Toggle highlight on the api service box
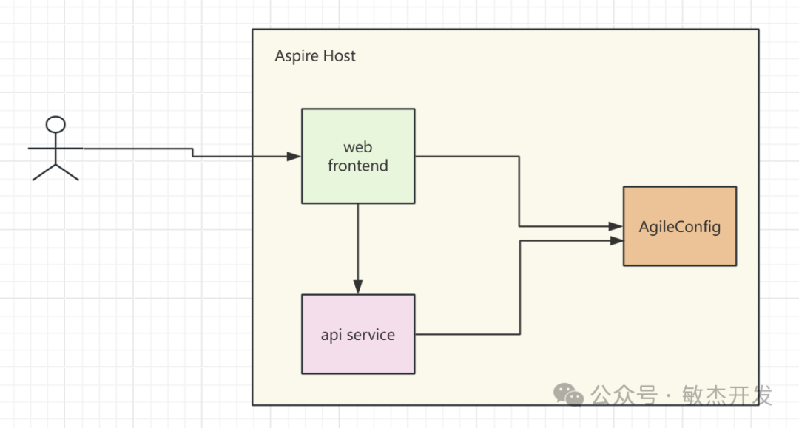 [358, 334]
